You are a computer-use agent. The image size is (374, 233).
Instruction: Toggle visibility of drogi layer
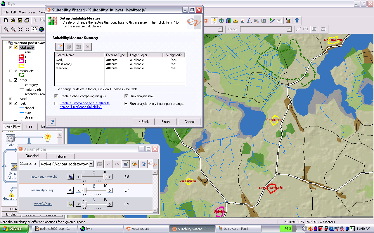(16, 80)
